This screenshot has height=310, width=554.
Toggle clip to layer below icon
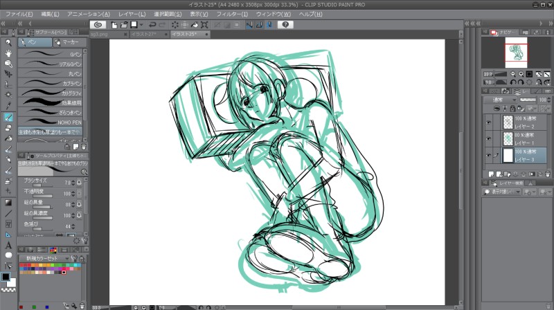497,109
